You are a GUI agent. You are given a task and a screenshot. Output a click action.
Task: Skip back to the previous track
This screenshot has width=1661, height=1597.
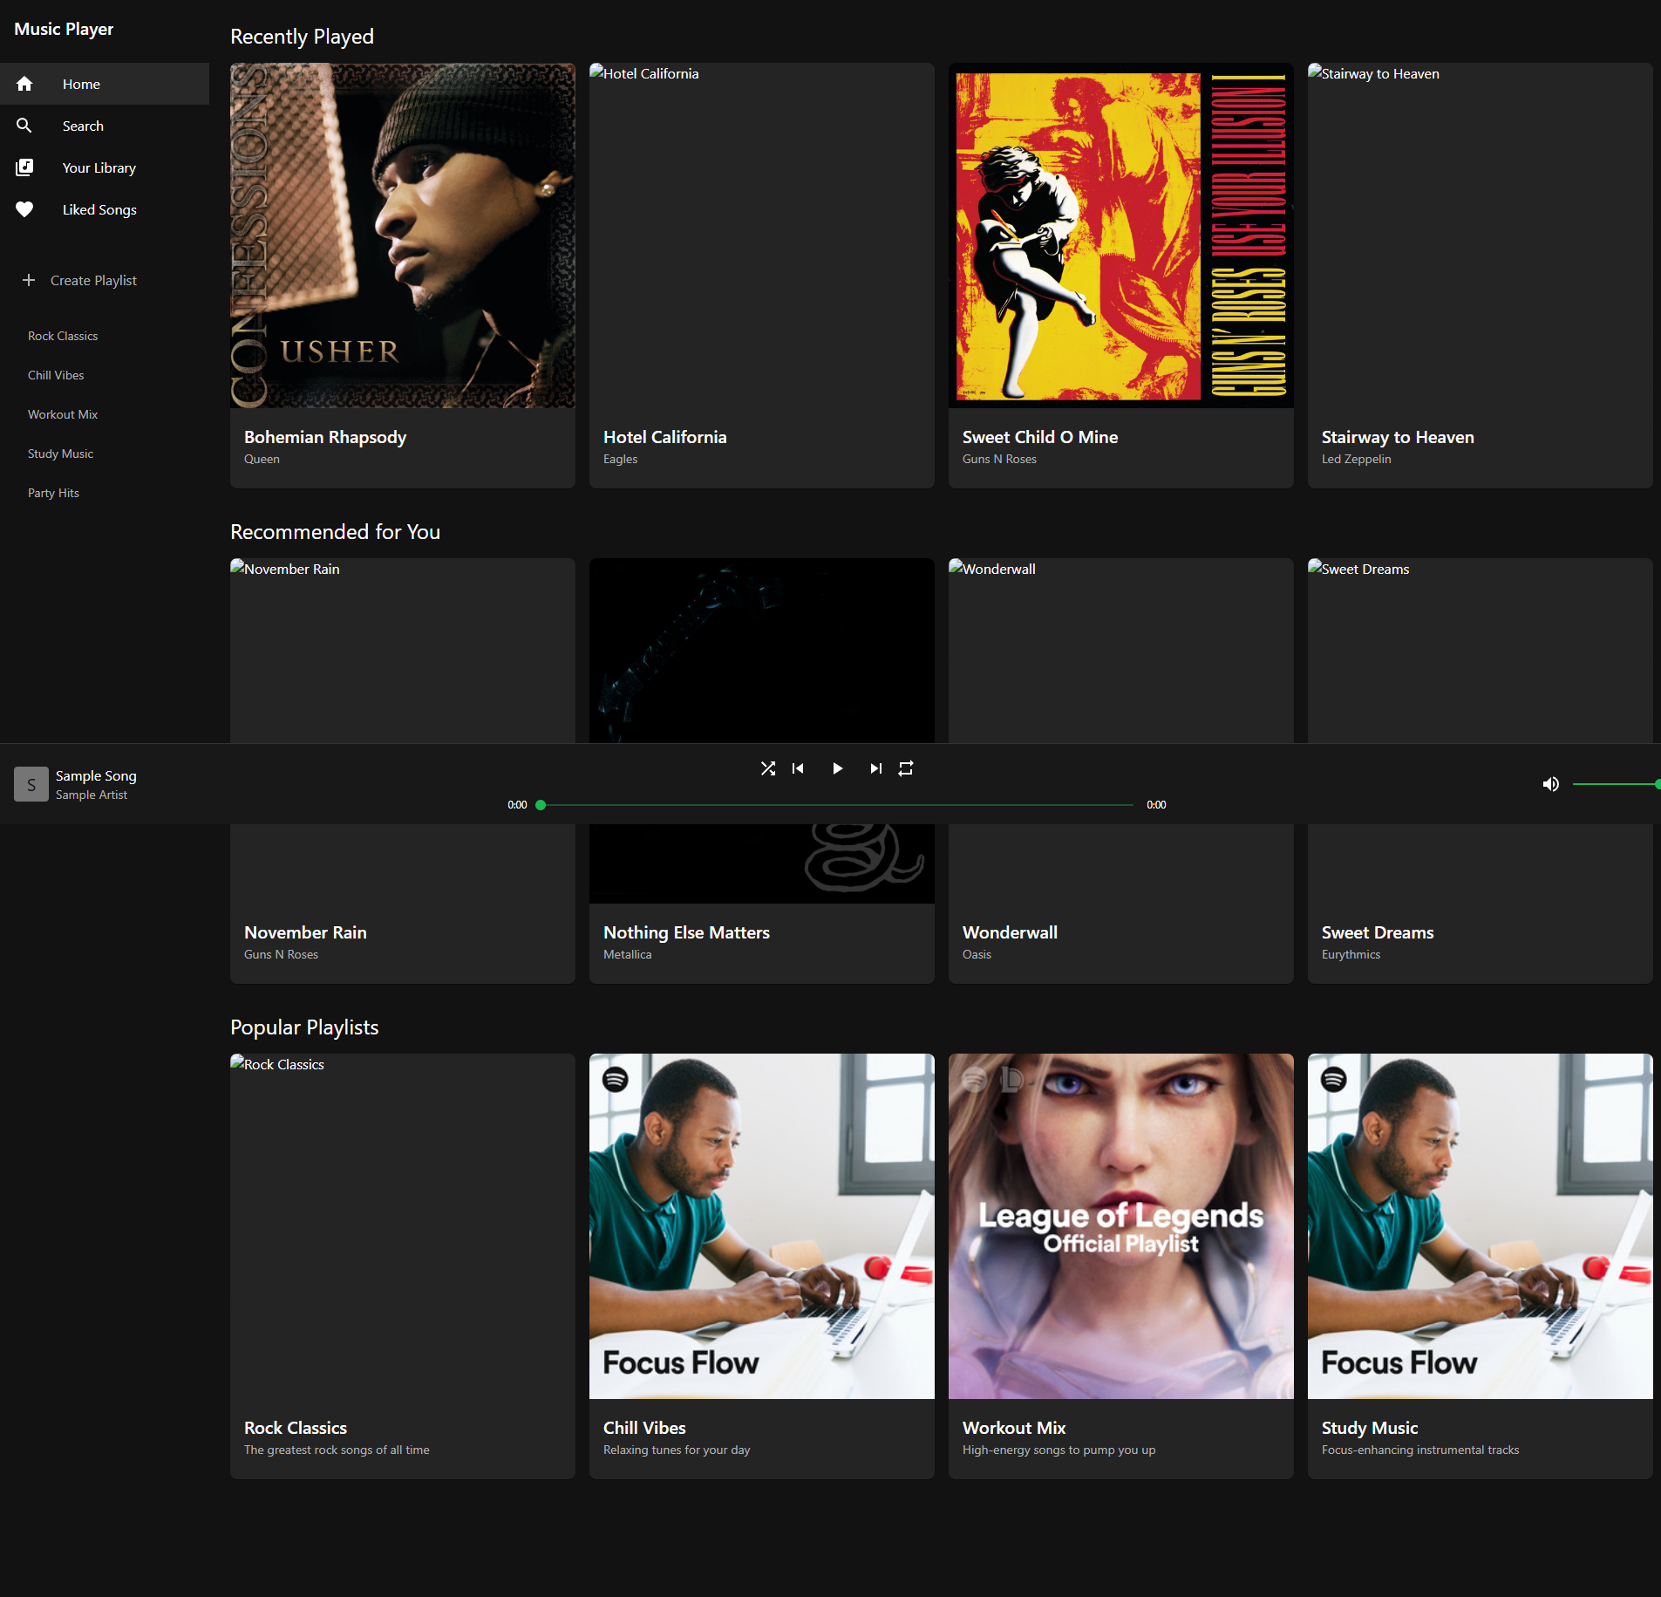tap(799, 768)
